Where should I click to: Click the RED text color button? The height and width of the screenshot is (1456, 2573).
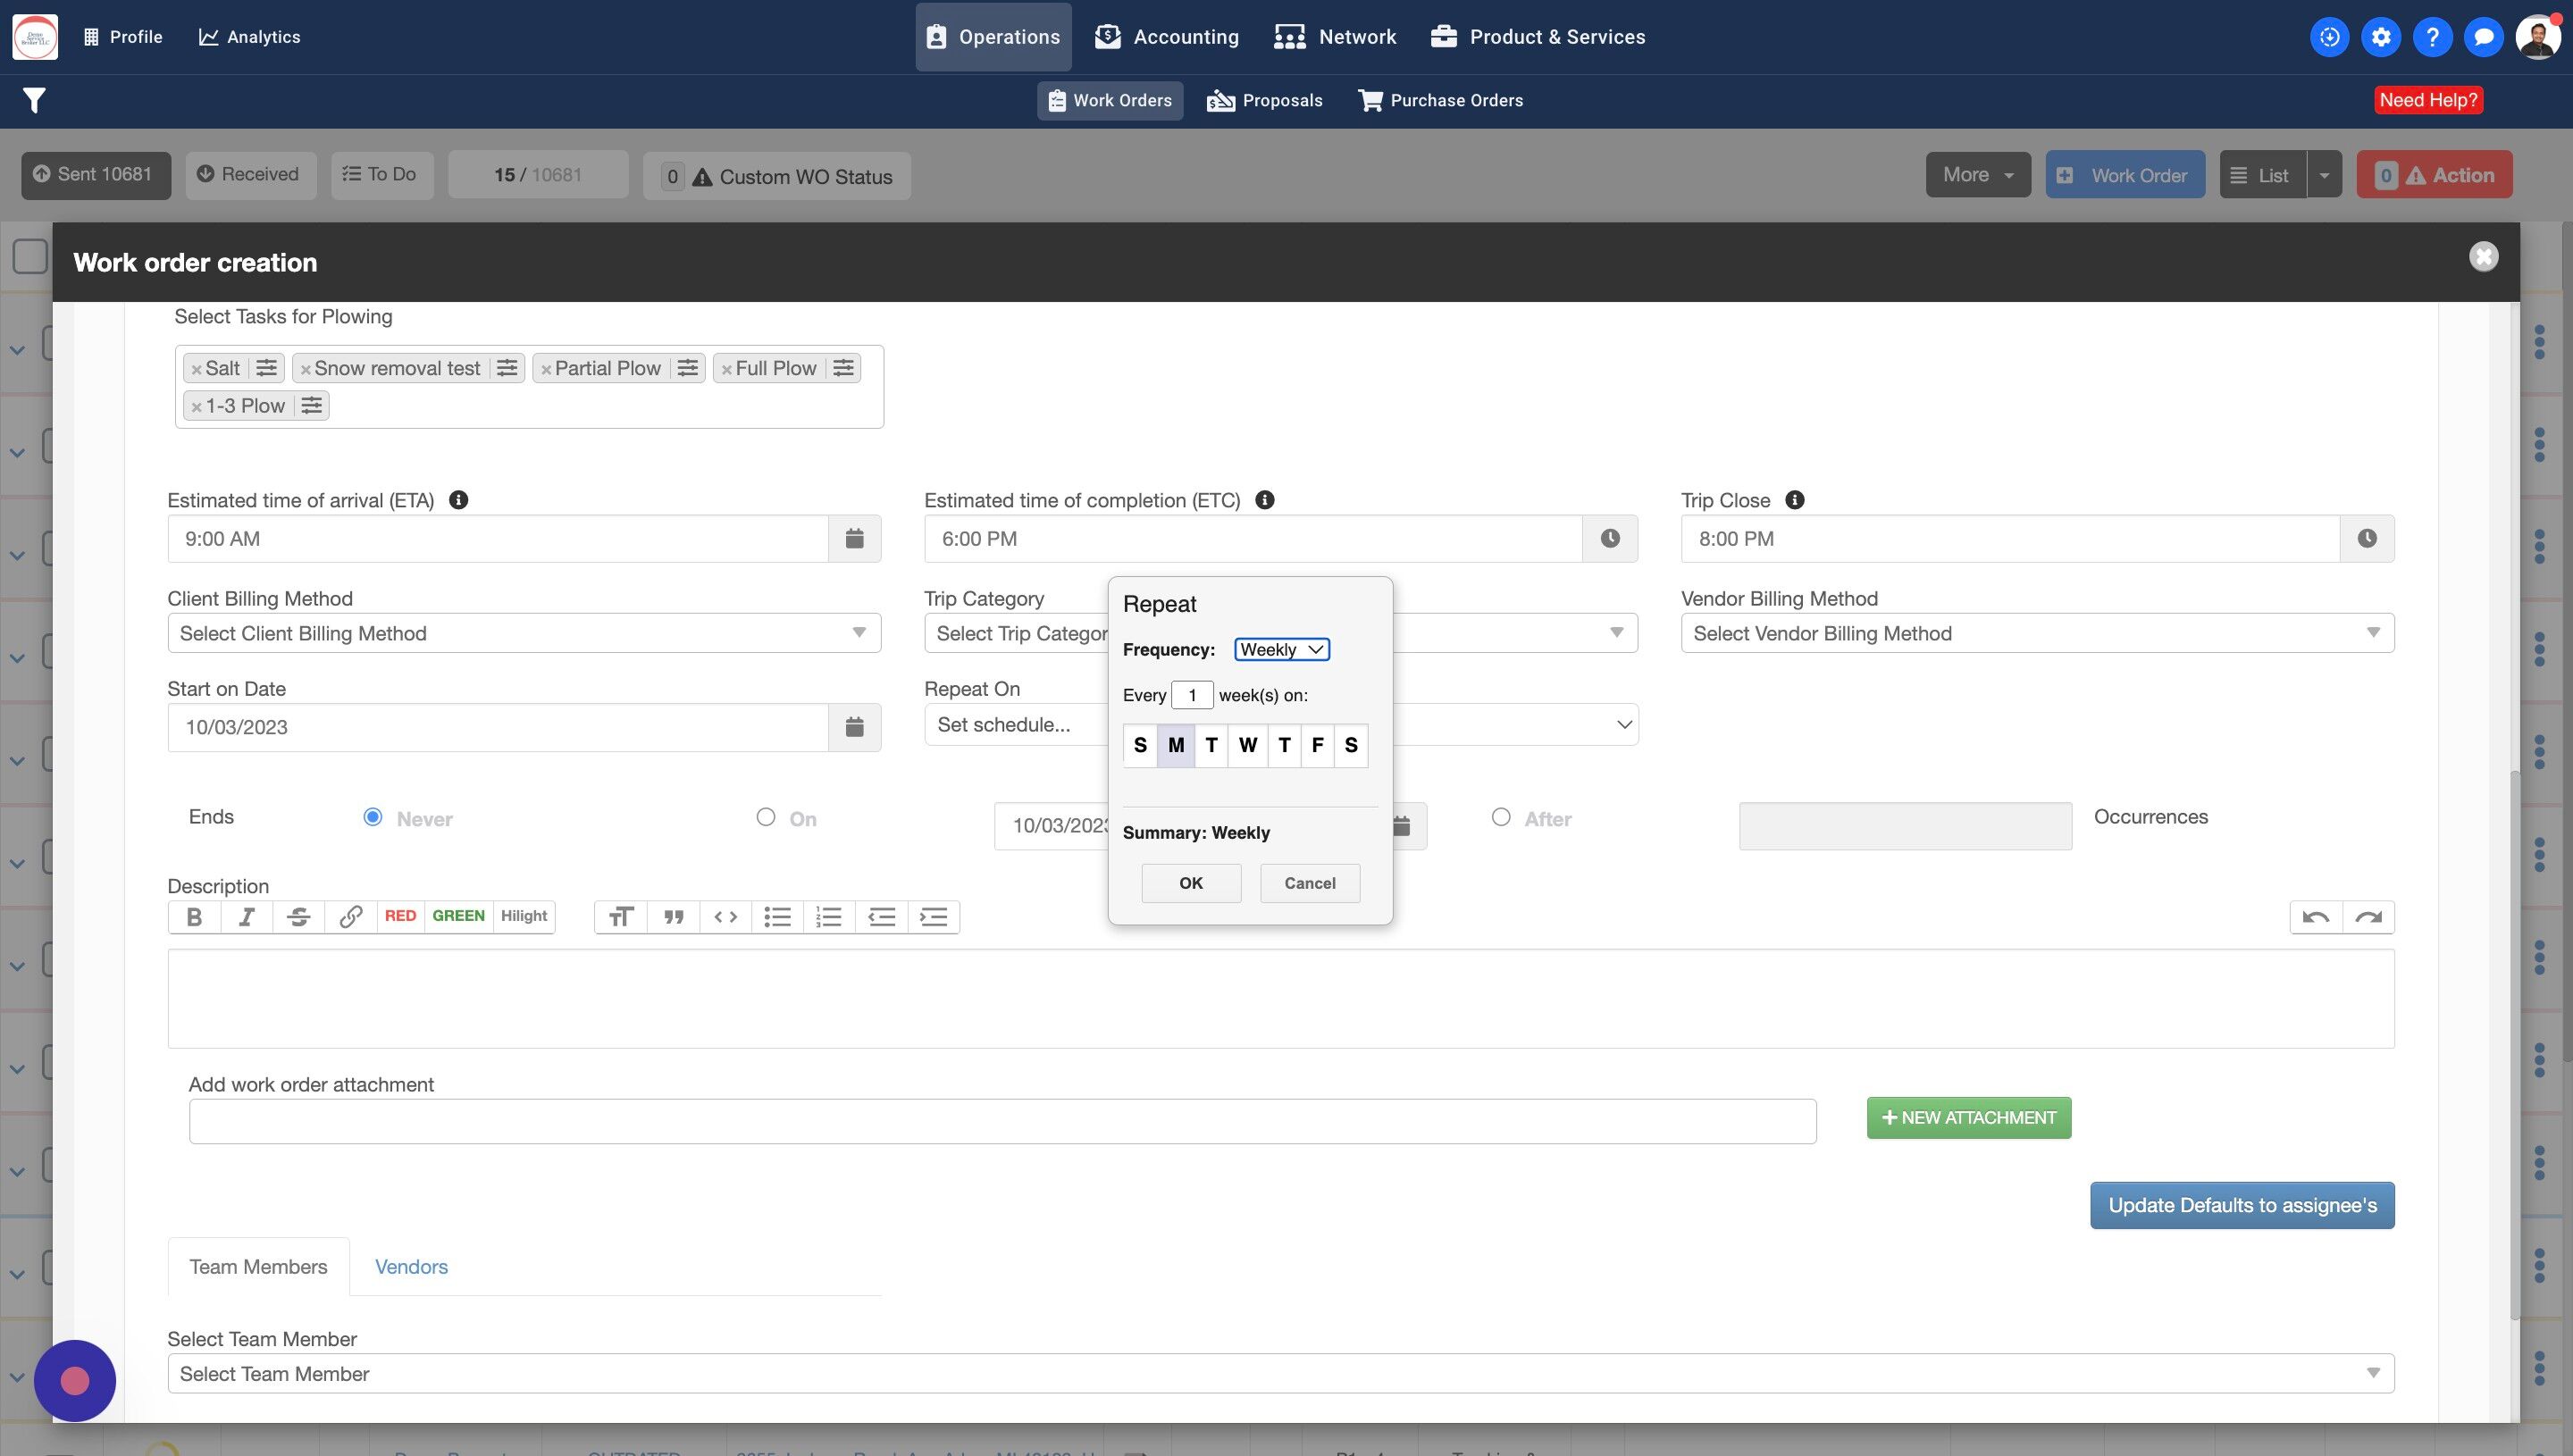[x=400, y=916]
